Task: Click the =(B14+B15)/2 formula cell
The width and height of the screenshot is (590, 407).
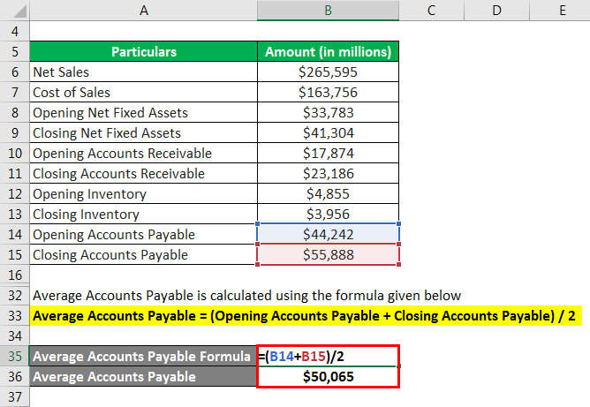Action: click(328, 356)
